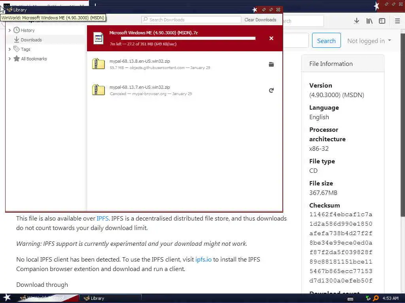Select the mypal-68.13.8.en-US.win32.zip entry
Viewport: 405px width, 303px height.
click(x=185, y=64)
